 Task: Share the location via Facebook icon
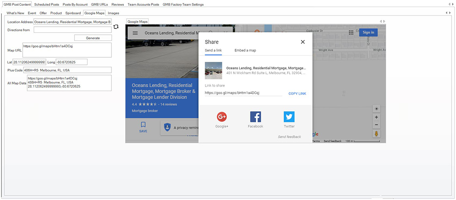point(255,117)
